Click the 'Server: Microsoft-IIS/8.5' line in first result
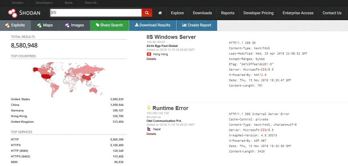348x166 pixels. [x=251, y=70]
